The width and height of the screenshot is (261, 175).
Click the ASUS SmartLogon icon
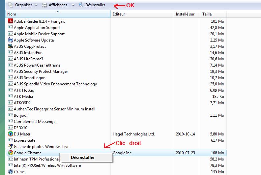pos(10,77)
